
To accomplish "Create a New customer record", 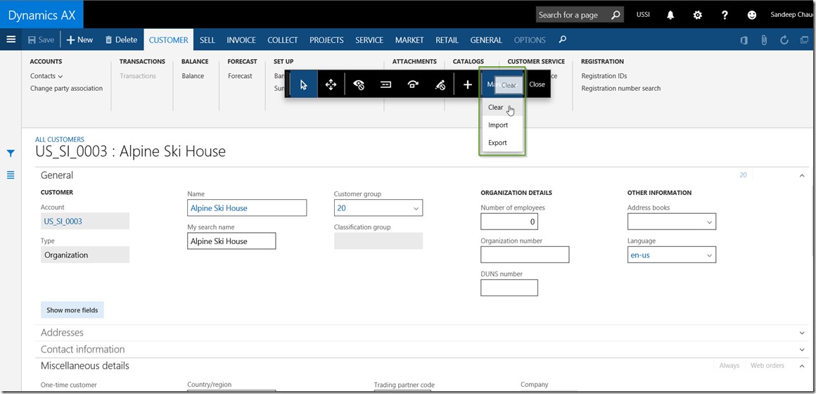I will tap(79, 39).
